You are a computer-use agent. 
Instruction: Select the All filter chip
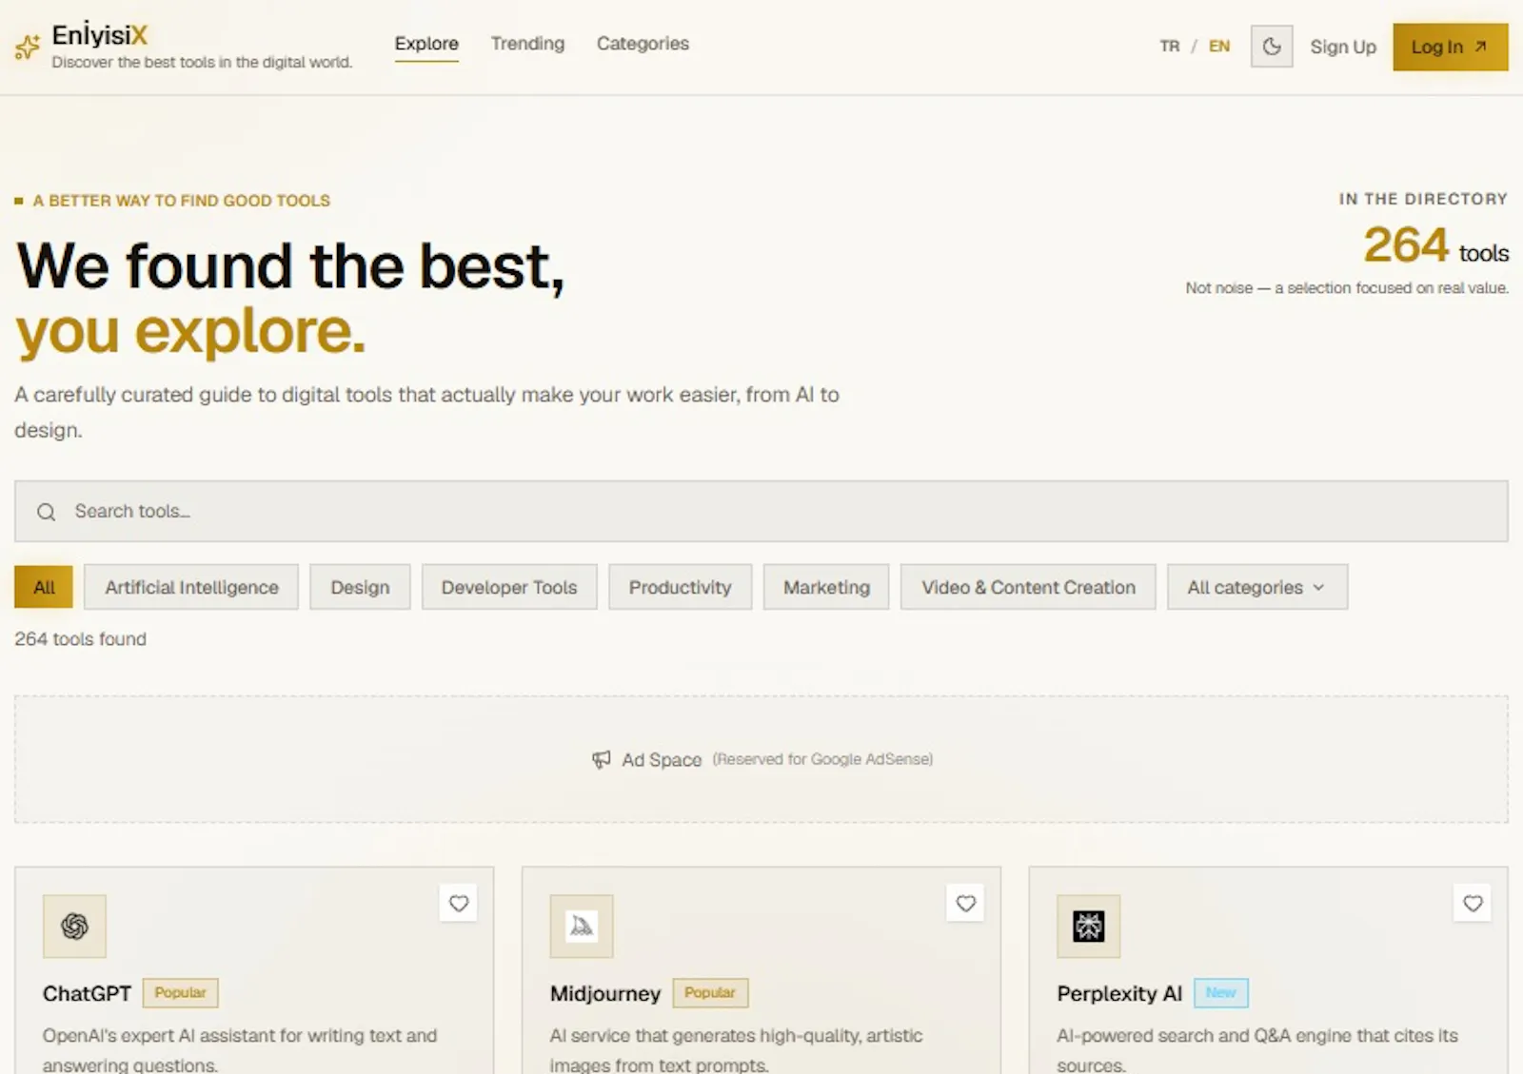click(x=44, y=587)
